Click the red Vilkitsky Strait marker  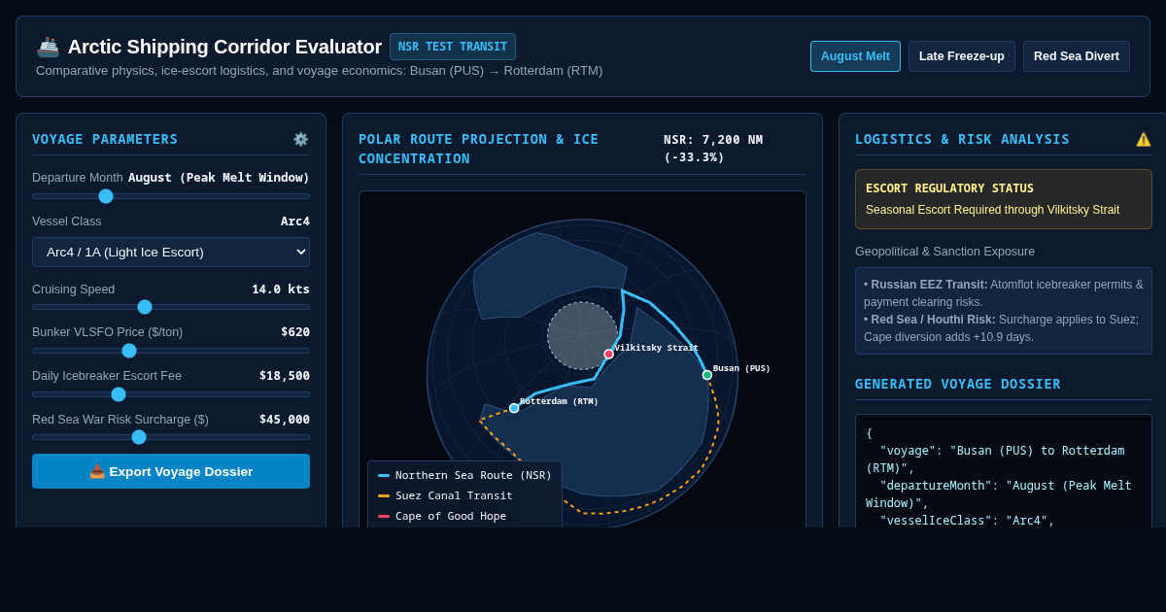(609, 355)
